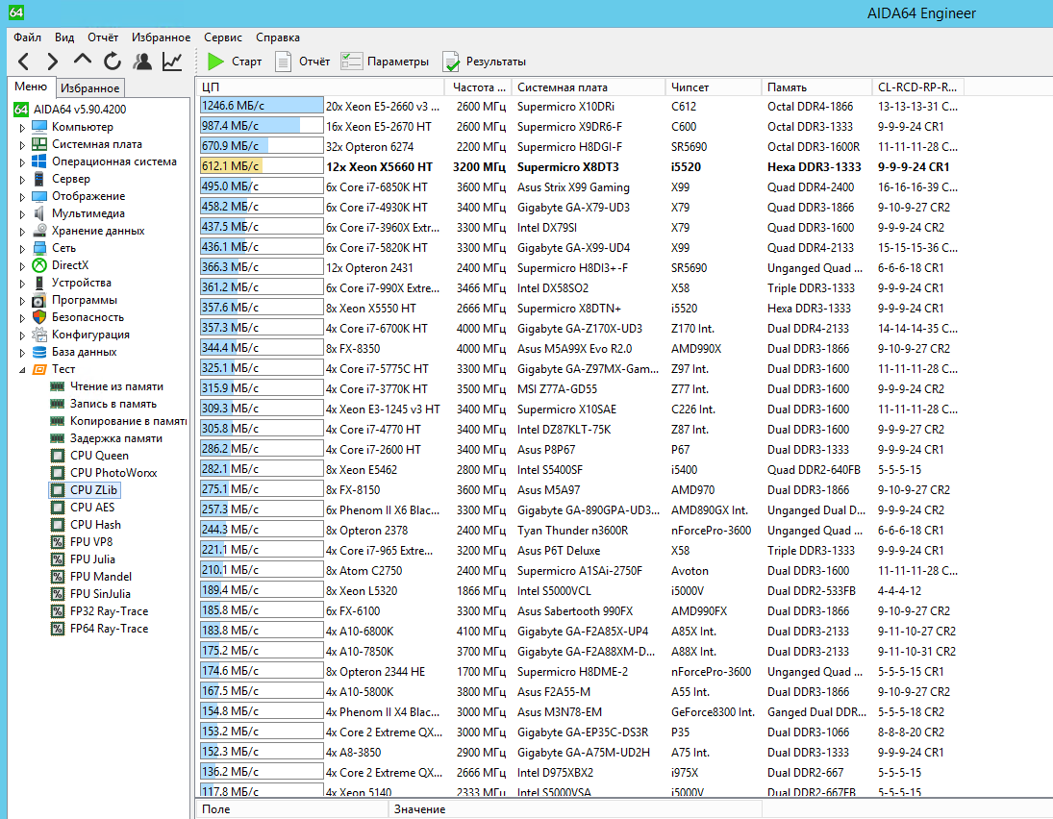
Task: Sort by the Память column header
Action: (816, 87)
